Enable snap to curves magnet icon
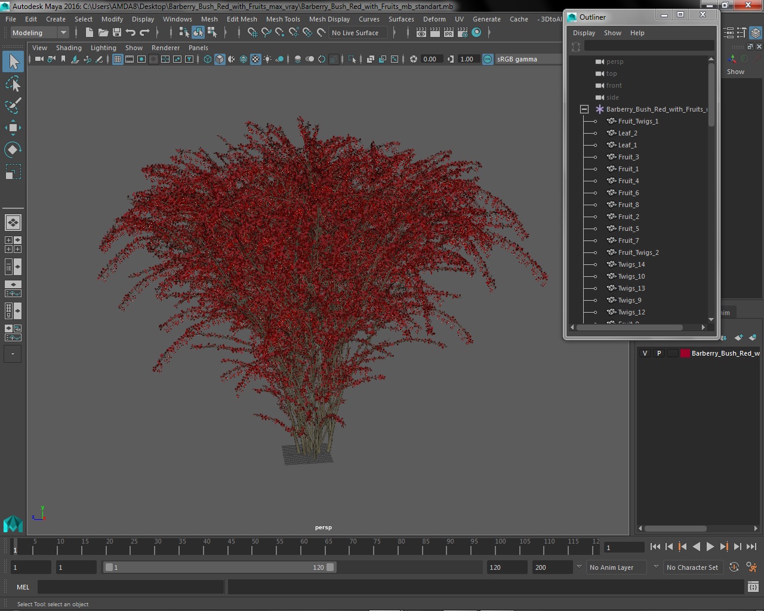This screenshot has height=611, width=764. tap(266, 33)
